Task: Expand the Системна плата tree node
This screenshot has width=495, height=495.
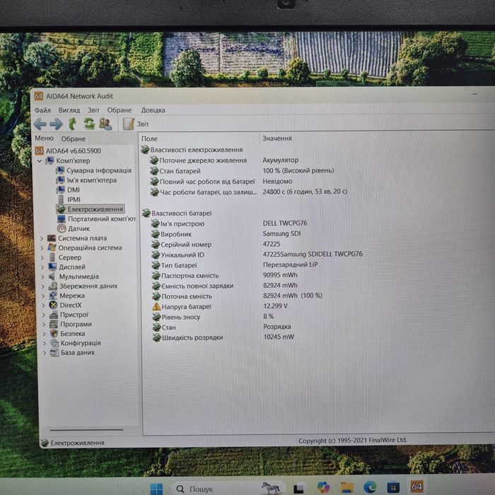Action: pyautogui.click(x=42, y=239)
